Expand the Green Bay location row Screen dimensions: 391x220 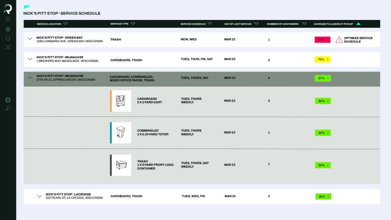[30, 39]
